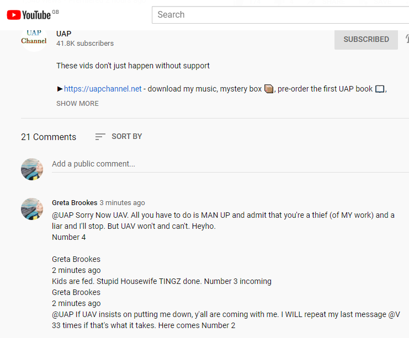Click the notification bell beside SUBSCRIBED

(406, 39)
